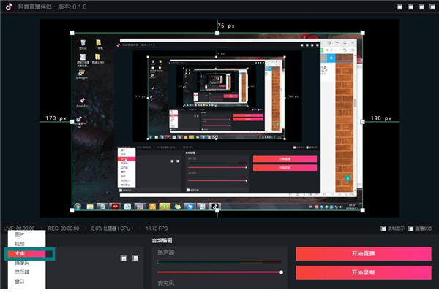Click the top-right corner handle of the source

[363, 33]
